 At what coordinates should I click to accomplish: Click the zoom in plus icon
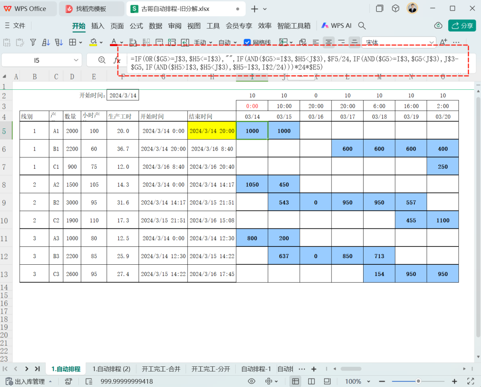(x=454, y=381)
